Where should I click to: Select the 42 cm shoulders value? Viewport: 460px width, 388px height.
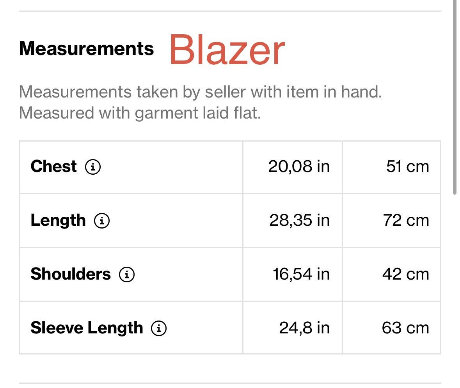(x=406, y=274)
